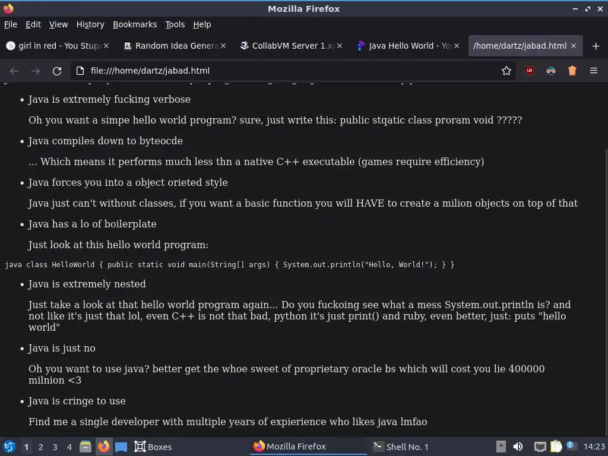Click 'Just look at this hello world program:'
This screenshot has height=456, width=608.
(118, 245)
